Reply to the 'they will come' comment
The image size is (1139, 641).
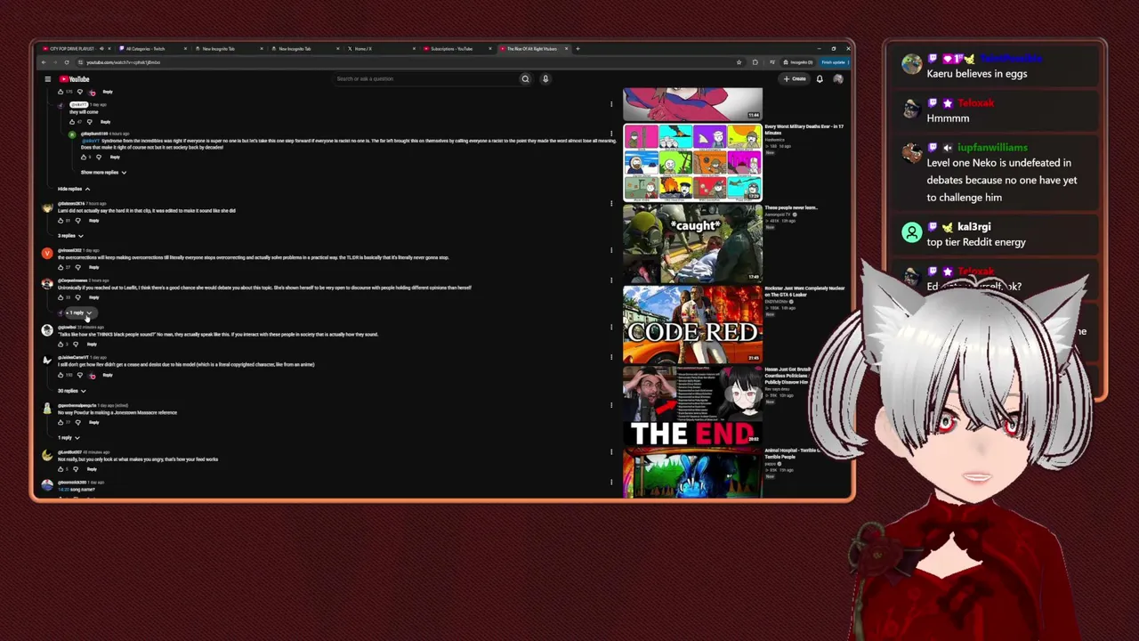[105, 122]
